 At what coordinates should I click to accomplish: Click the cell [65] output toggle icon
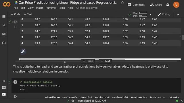[x=15, y=27]
